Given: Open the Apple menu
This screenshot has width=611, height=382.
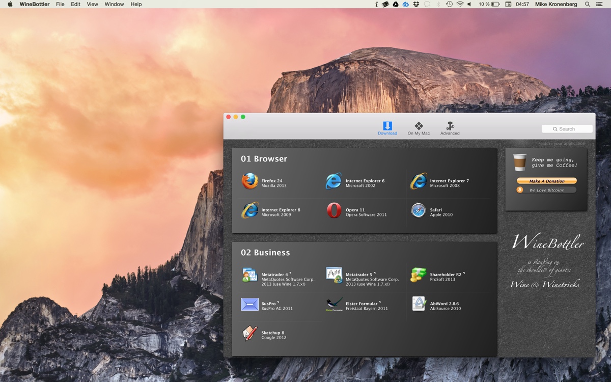Looking at the screenshot, I should (x=10, y=4).
